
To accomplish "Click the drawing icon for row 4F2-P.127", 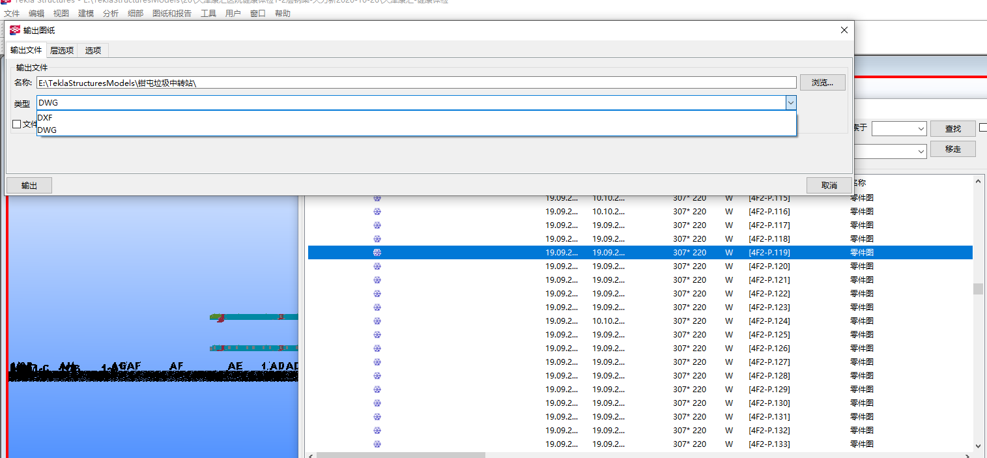I will tap(377, 362).
